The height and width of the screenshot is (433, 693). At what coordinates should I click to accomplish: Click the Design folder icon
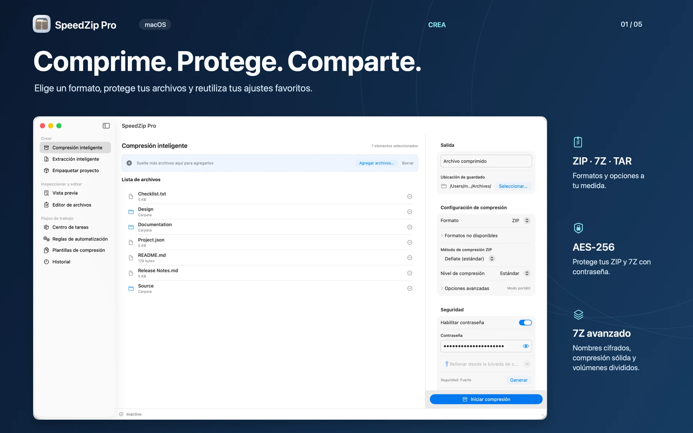[131, 212]
